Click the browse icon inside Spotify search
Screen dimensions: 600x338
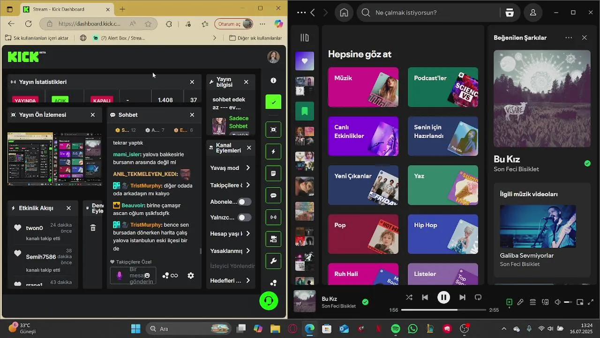(x=510, y=13)
